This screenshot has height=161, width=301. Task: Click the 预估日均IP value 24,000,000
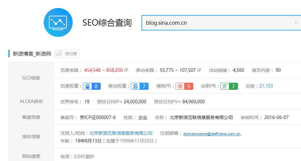(x=135, y=102)
